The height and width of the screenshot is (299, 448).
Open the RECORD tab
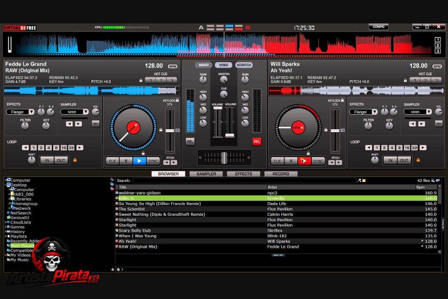(x=281, y=174)
